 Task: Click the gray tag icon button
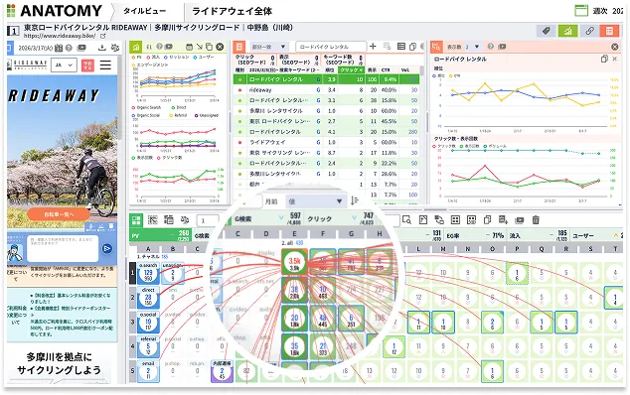pyautogui.click(x=546, y=31)
